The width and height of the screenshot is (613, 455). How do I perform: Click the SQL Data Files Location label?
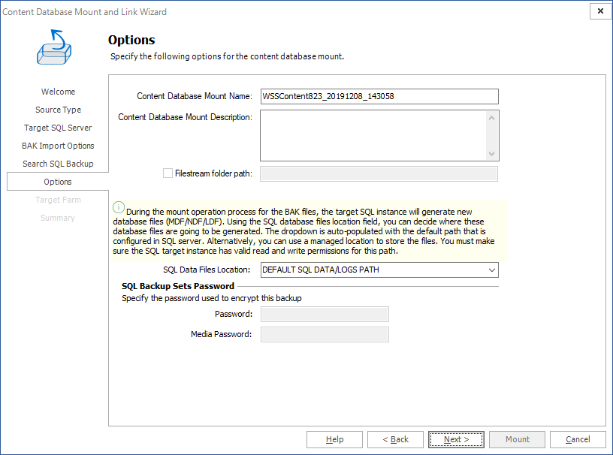coord(207,270)
